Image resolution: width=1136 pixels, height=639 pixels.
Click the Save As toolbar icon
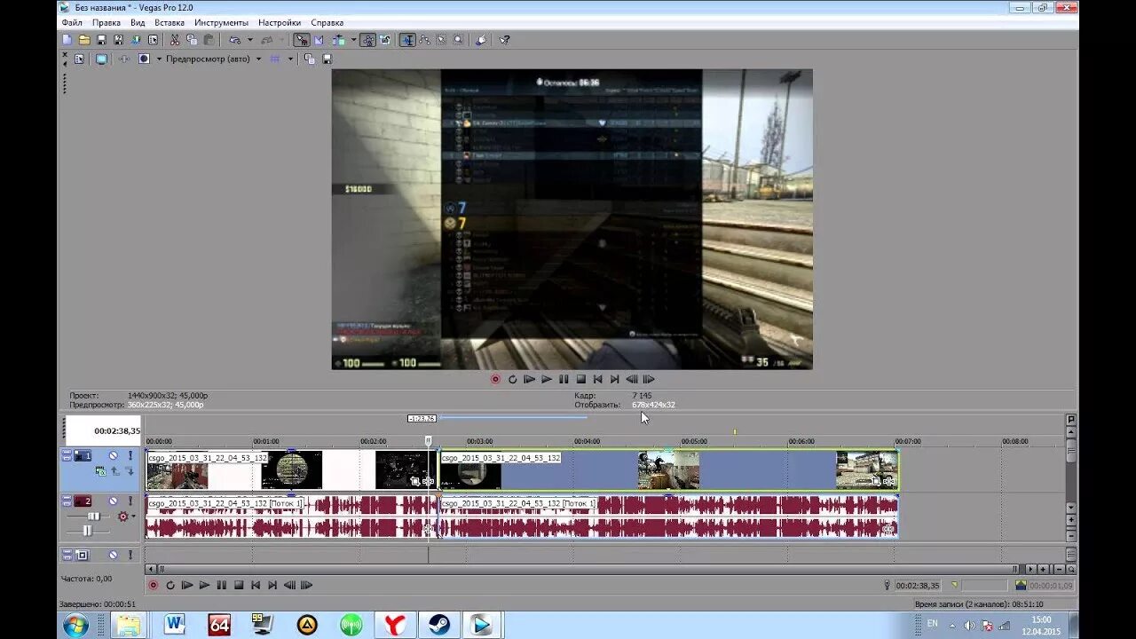(x=119, y=40)
